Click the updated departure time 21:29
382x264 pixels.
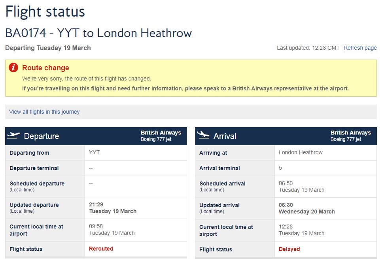click(96, 205)
